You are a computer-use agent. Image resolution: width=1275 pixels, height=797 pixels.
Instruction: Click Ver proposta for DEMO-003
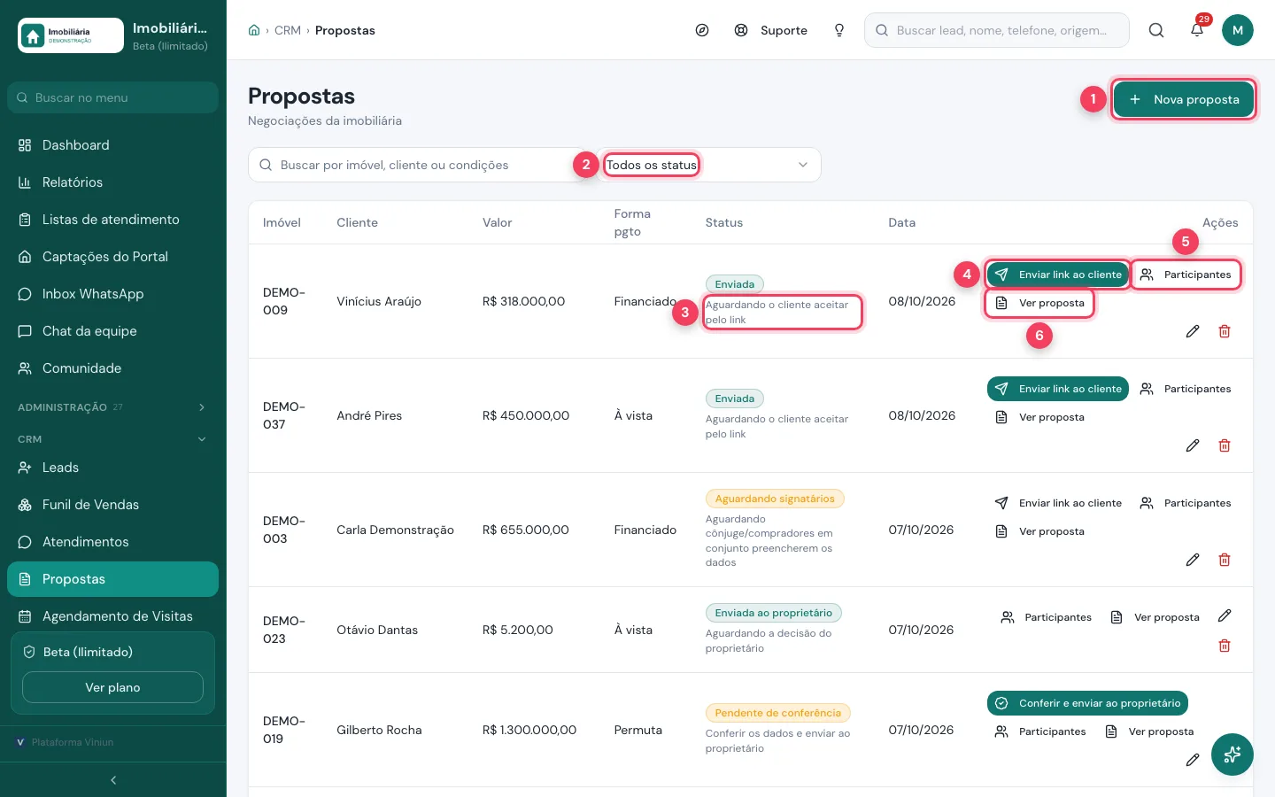point(1039,531)
